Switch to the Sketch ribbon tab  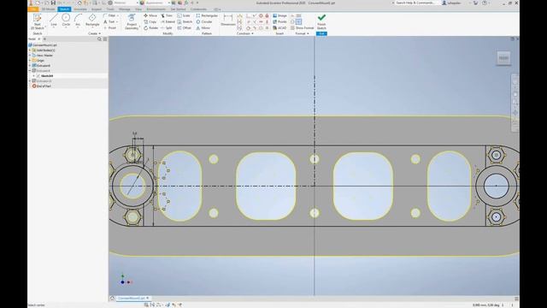(64, 9)
